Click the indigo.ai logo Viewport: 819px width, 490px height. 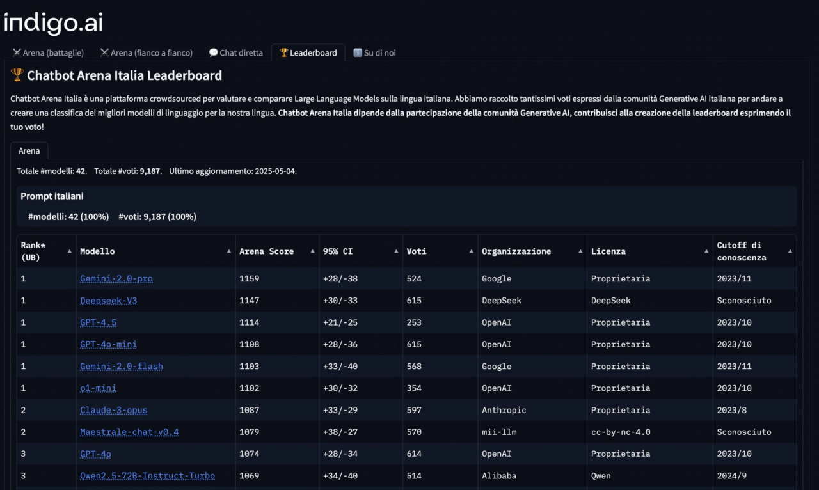click(x=53, y=23)
